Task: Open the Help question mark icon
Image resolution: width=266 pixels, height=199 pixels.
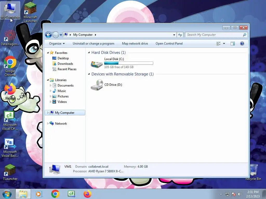Action: pyautogui.click(x=242, y=44)
